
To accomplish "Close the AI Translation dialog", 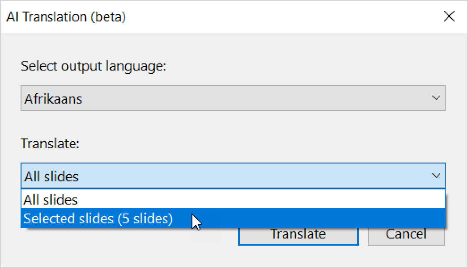I will coord(449,17).
